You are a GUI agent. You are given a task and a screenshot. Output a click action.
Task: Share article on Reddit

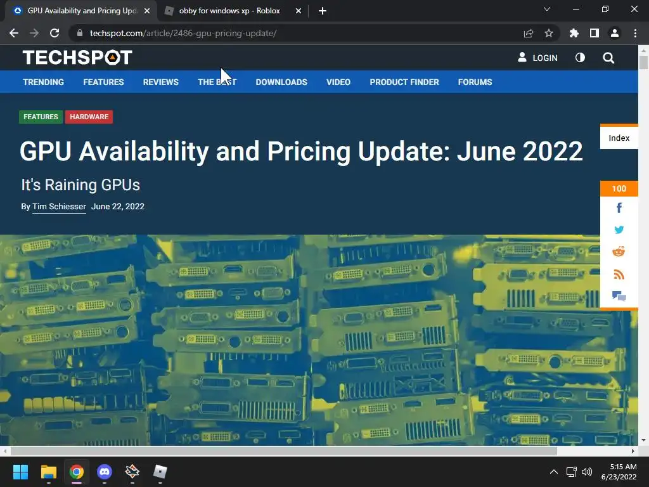pos(619,251)
